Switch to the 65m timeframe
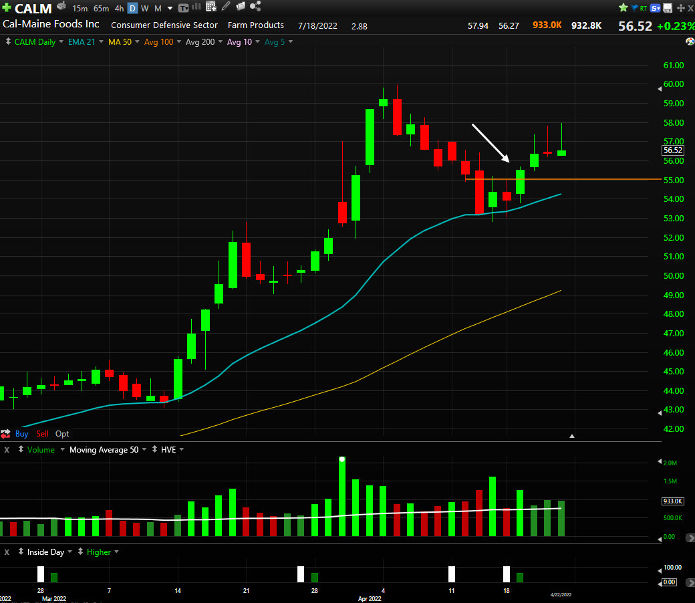This screenshot has height=603, width=695. 101,9
